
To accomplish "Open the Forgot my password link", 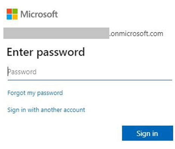I will pyautogui.click(x=35, y=93).
